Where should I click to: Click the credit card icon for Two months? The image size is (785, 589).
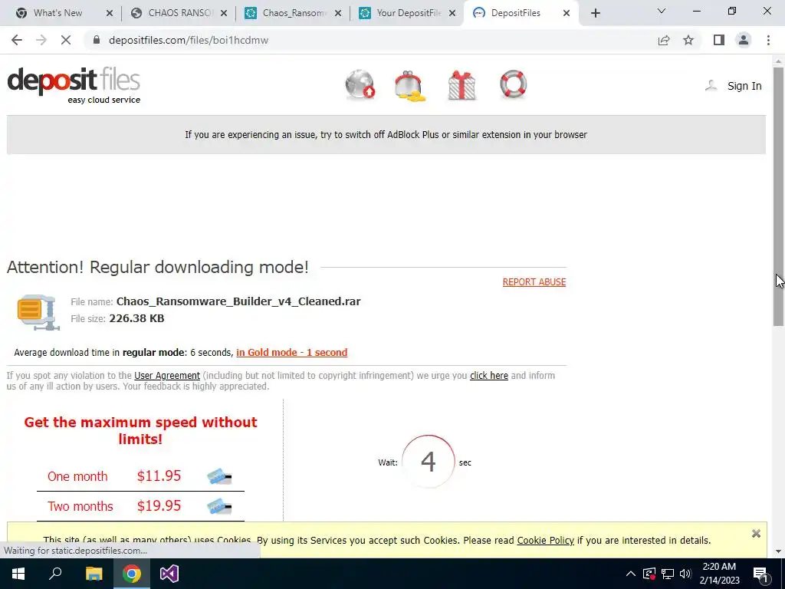pos(219,506)
